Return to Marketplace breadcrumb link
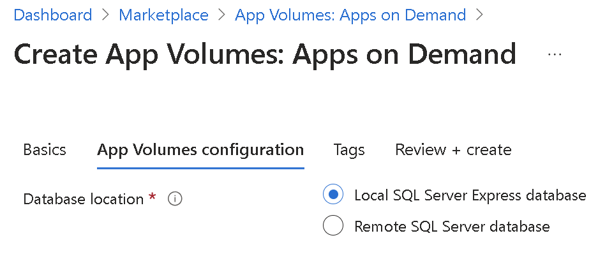598x261 pixels. [163, 15]
